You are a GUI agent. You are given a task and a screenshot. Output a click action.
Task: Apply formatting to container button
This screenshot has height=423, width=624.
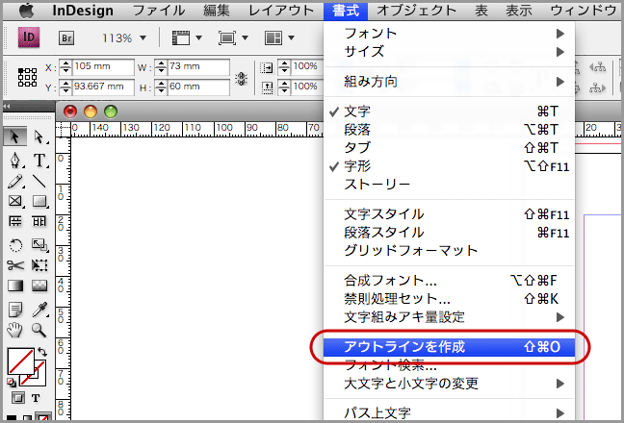[x=17, y=398]
